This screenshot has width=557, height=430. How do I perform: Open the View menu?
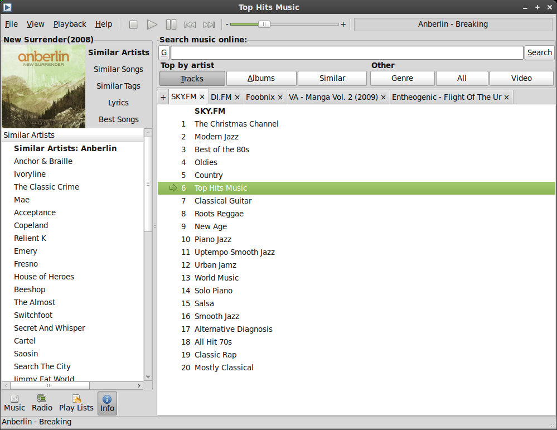pyautogui.click(x=36, y=24)
